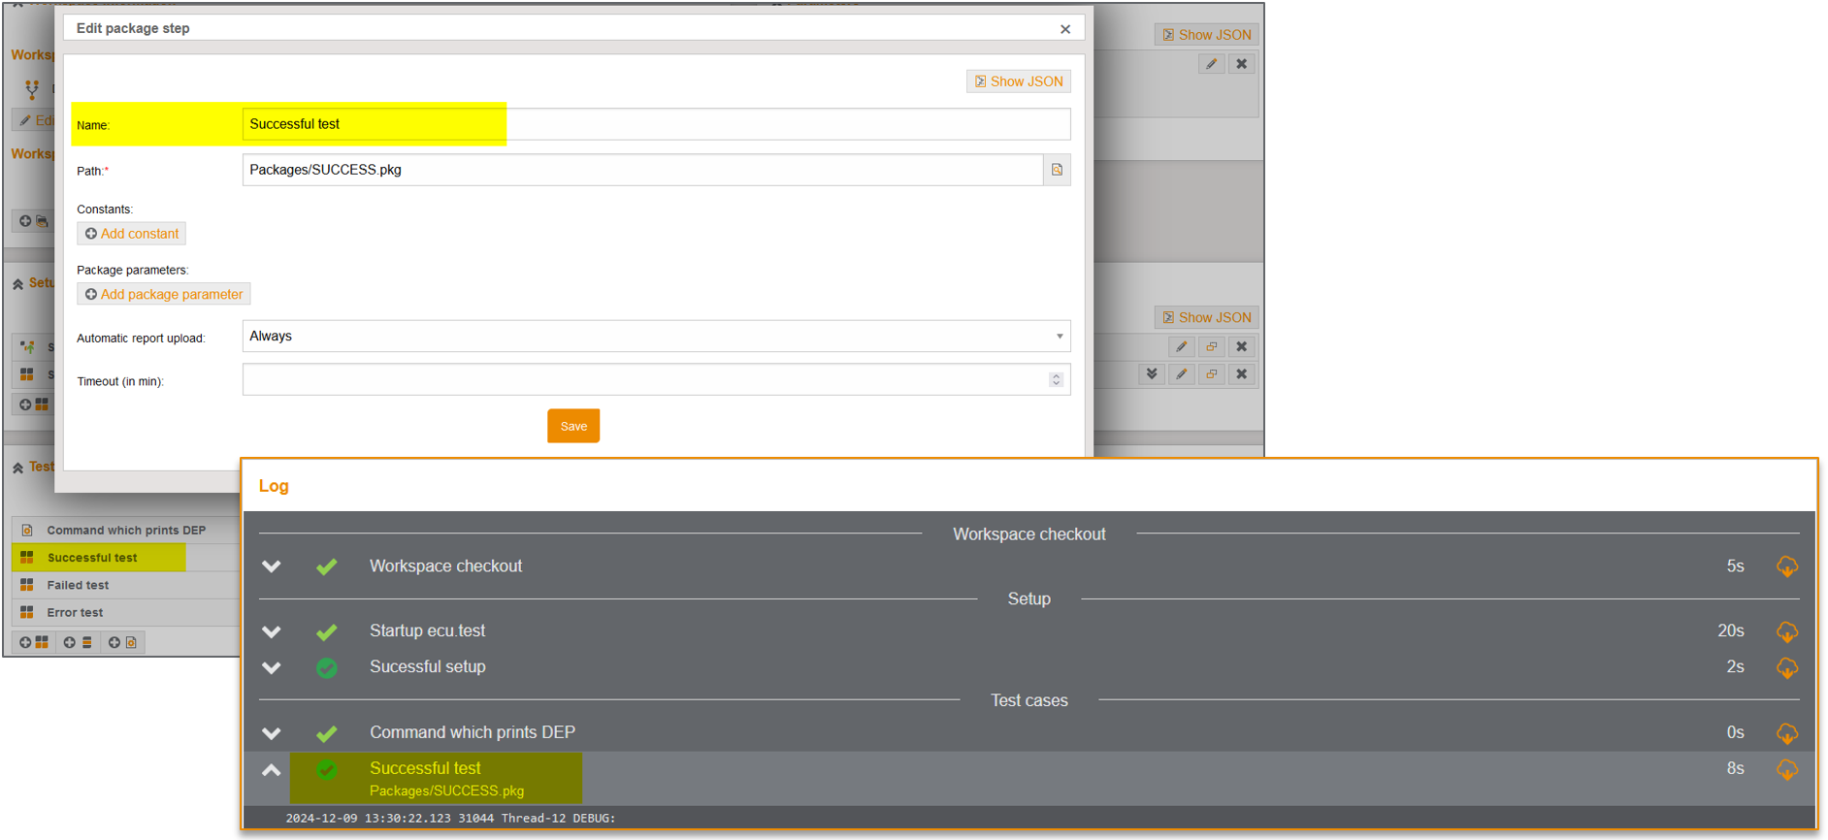This screenshot has width=1828, height=840.
Task: Select the Failed test step
Action: coord(78,585)
